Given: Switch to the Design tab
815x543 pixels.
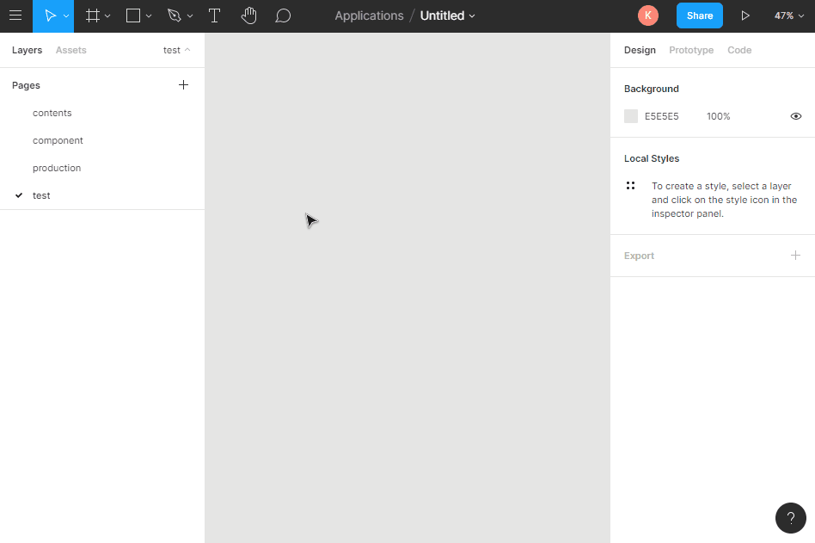Looking at the screenshot, I should tap(640, 50).
